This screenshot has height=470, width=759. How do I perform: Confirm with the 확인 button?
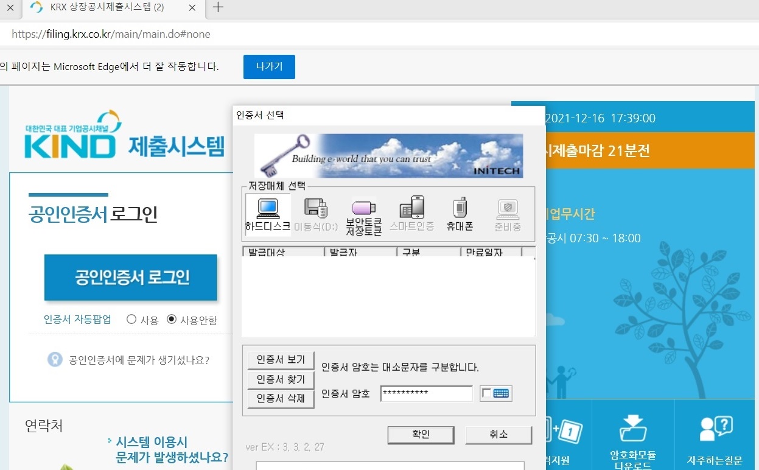(x=421, y=435)
